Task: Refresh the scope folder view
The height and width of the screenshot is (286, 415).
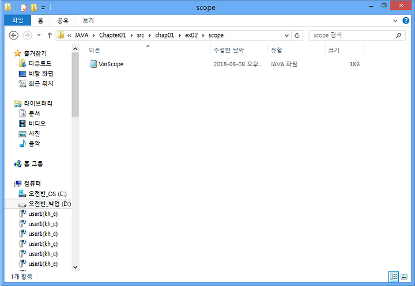Action: tap(297, 36)
